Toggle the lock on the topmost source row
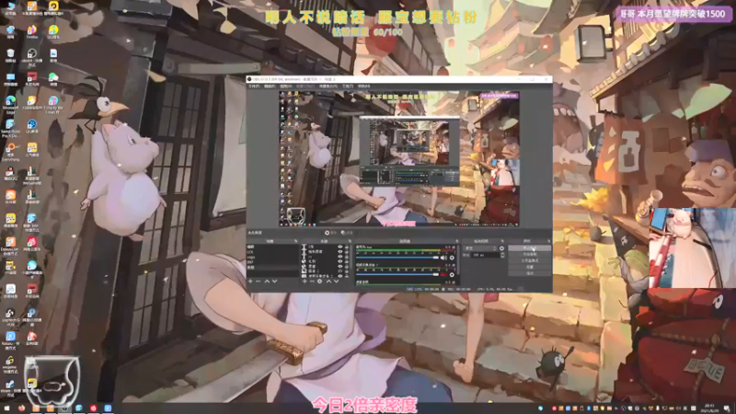Screen dimensions: 736x414 tap(347, 247)
